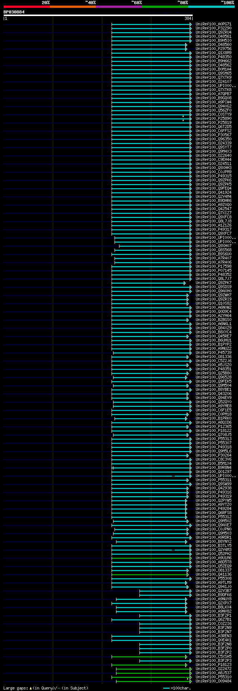The width and height of the screenshot is (238, 691).
Task: Select label UniRef100_Q9ZPK5
Action: (x=213, y=184)
